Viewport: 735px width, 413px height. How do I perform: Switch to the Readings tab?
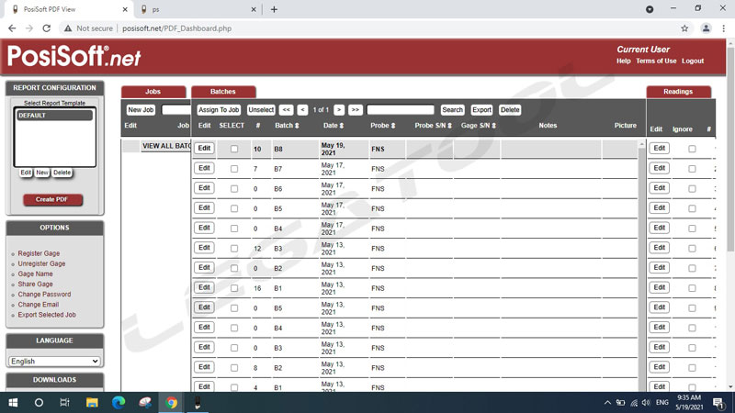click(x=678, y=92)
